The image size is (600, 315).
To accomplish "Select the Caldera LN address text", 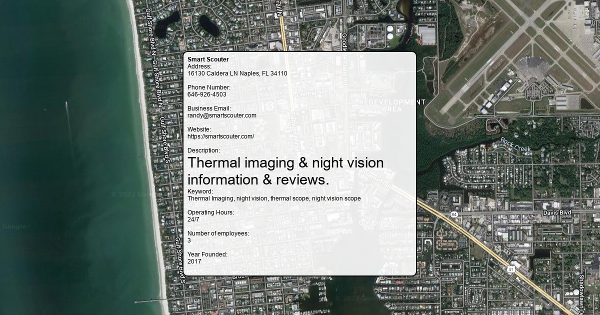I will pos(237,73).
